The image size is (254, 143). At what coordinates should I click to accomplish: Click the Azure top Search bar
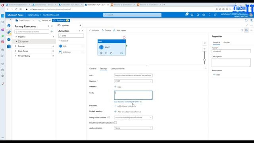132,15
